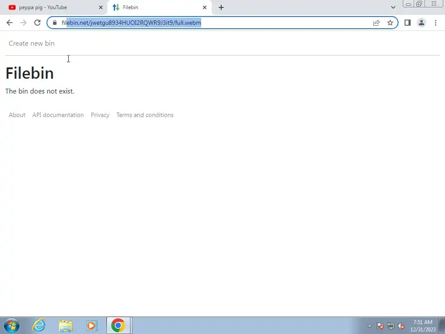Viewport: 445px width, 334px height.
Task: Minimize the Chrome window
Action: click(x=408, y=3)
